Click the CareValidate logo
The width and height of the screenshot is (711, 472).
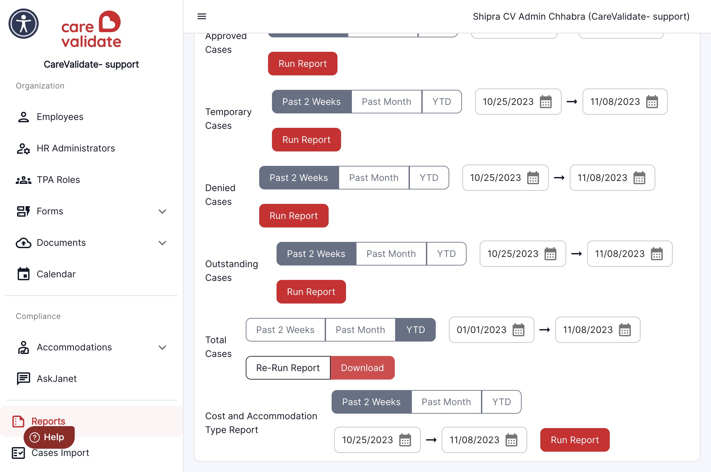91,29
